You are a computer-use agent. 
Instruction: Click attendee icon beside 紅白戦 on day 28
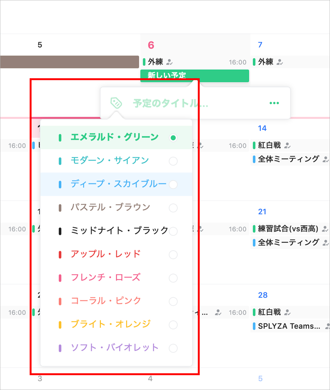pos(287,312)
